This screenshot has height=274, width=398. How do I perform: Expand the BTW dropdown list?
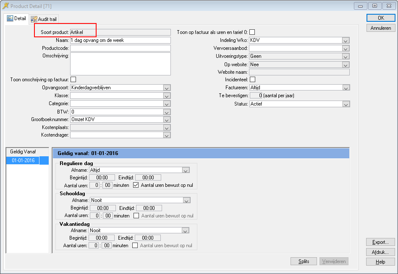(x=166, y=112)
